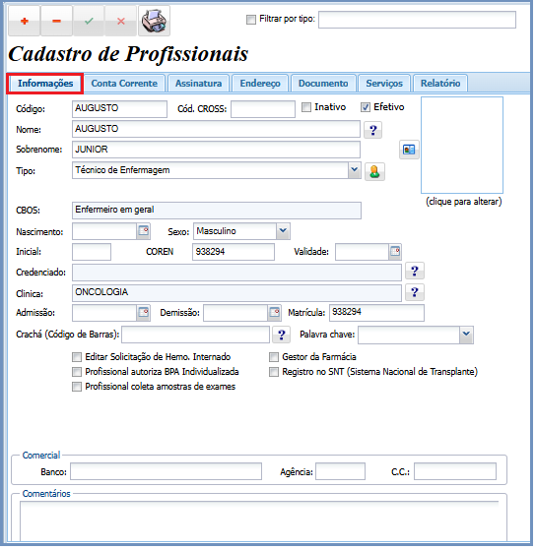
Task: Click the COREN number field
Action: 234,253
